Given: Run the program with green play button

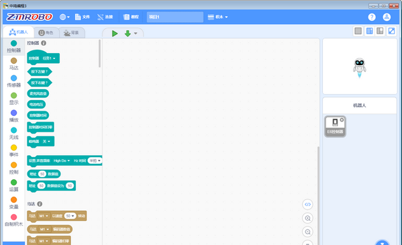Looking at the screenshot, I should click(115, 34).
